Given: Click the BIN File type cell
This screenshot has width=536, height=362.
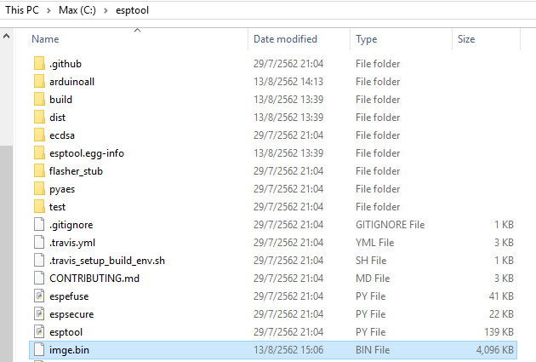Looking at the screenshot, I should pyautogui.click(x=373, y=350).
